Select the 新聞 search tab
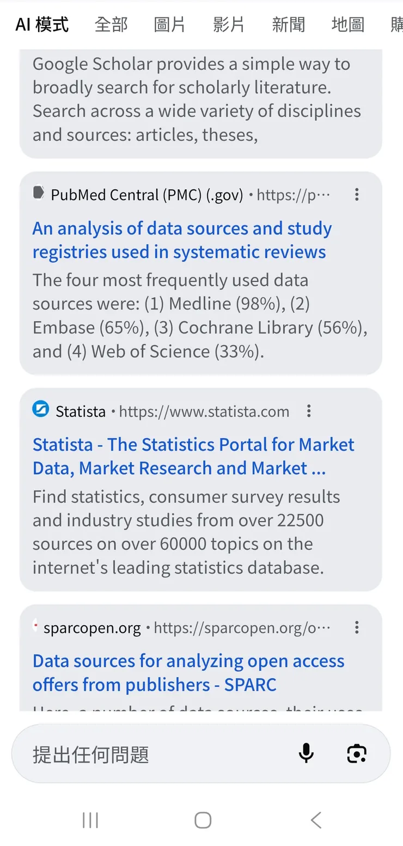This screenshot has width=403, height=846. pos(288,25)
